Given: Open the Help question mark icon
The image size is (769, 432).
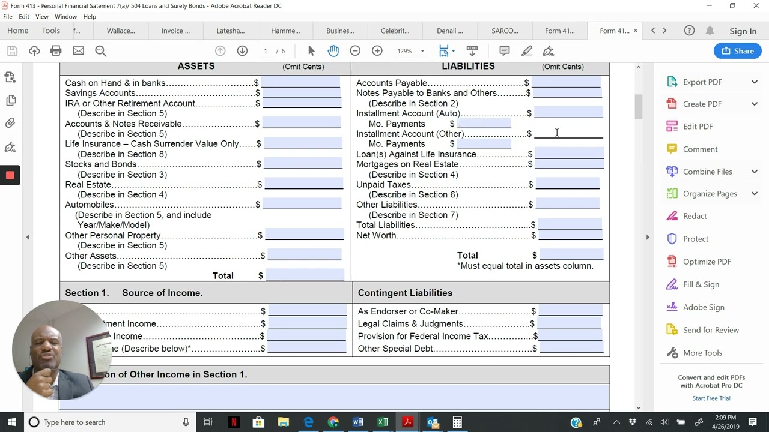Looking at the screenshot, I should click(690, 31).
